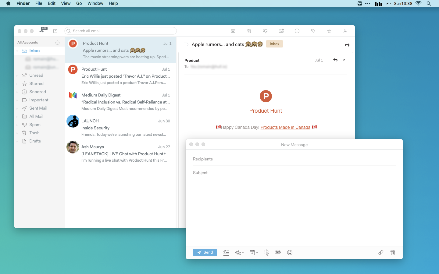Open the Trash folder in sidebar
Image resolution: width=439 pixels, height=274 pixels.
coord(34,133)
